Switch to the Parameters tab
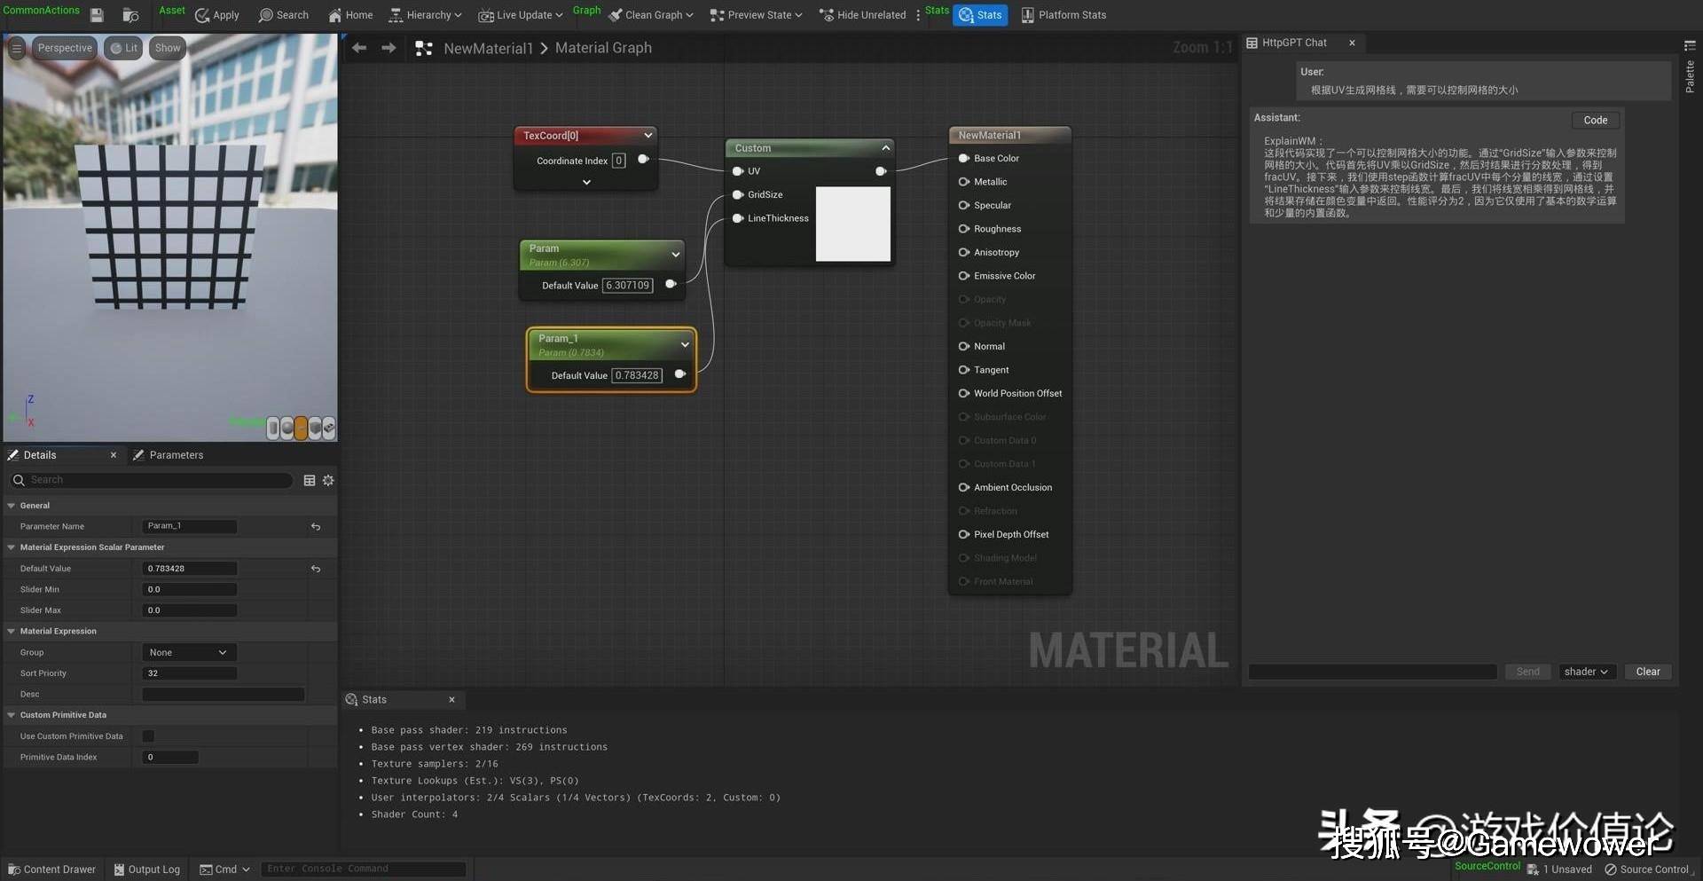 tap(176, 455)
